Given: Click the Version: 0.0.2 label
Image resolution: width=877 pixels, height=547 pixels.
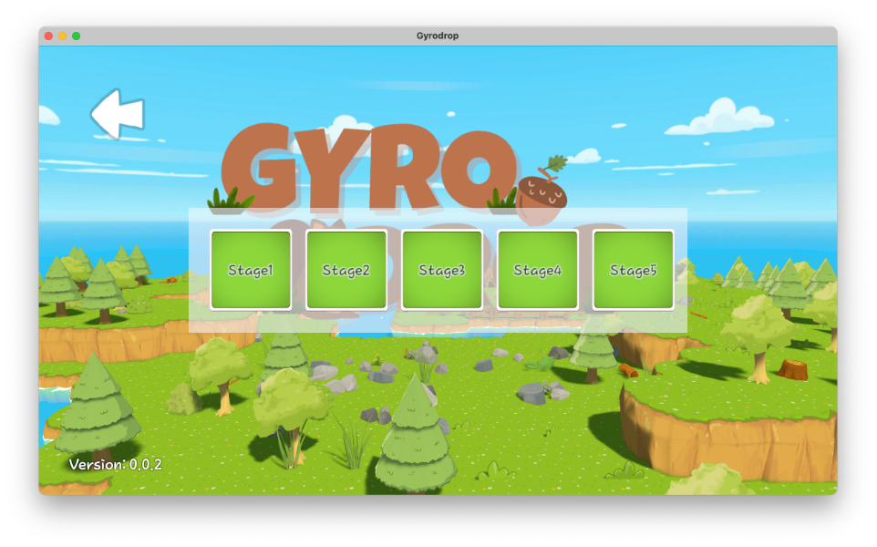Looking at the screenshot, I should coord(116,464).
